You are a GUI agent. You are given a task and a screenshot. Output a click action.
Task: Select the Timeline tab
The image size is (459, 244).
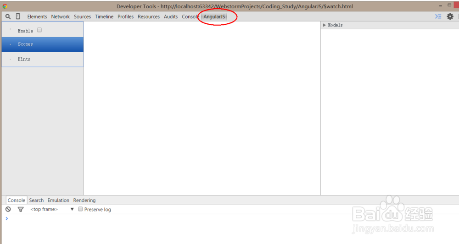(104, 16)
